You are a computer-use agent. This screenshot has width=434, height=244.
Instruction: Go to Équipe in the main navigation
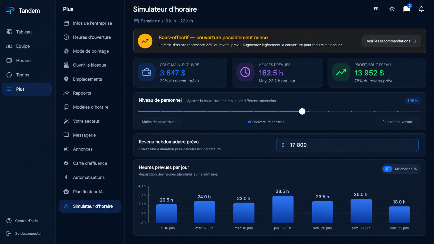coord(27,46)
